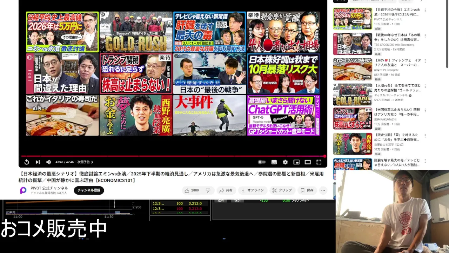This screenshot has height=253, width=449.
Task: Open options menu for 肝臓を壊す最大の毒 sidebar video
Action: click(x=425, y=160)
